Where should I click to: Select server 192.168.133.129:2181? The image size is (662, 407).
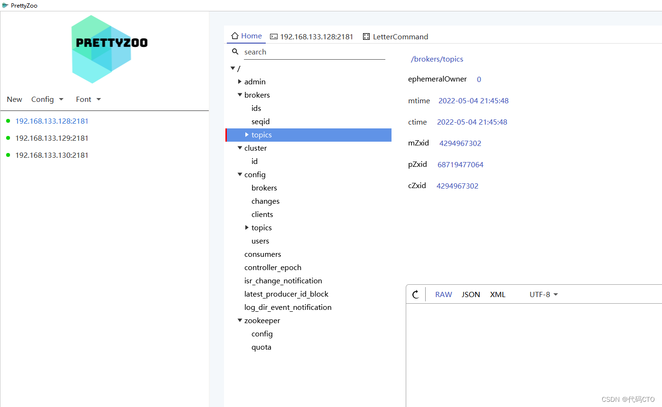pos(52,138)
